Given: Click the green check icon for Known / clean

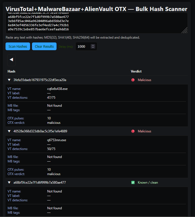Looking at the screenshot, I should pos(133,183).
